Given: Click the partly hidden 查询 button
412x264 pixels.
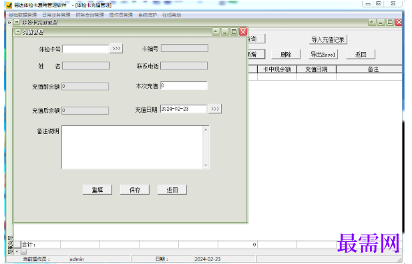Looking at the screenshot, I should coord(256,39).
